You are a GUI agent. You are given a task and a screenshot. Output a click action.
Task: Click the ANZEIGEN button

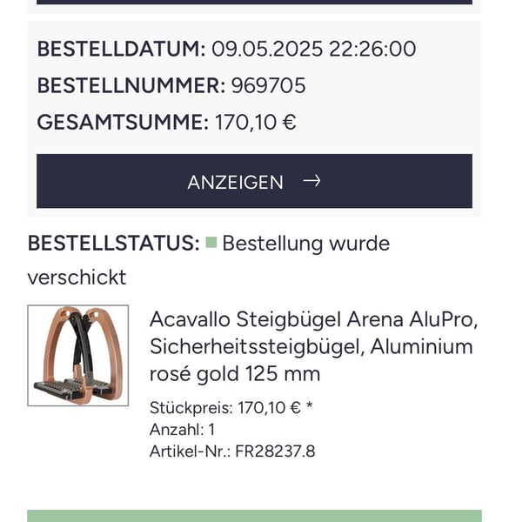254,181
